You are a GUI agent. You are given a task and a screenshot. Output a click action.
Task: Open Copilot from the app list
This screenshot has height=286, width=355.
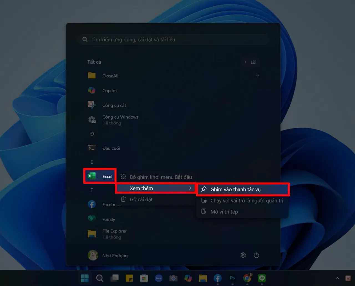(x=110, y=91)
